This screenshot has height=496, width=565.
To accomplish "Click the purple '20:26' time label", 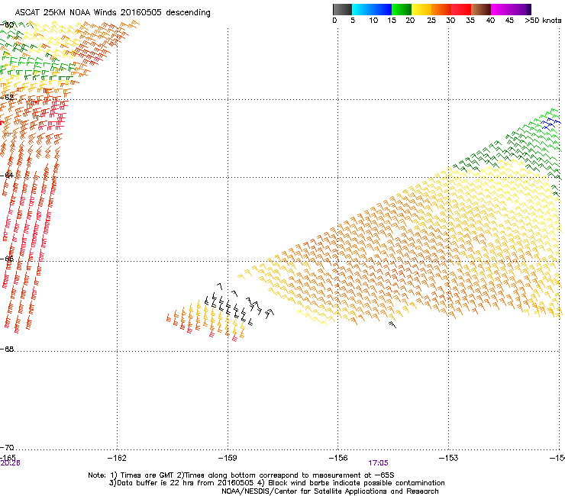I will 10,463.
